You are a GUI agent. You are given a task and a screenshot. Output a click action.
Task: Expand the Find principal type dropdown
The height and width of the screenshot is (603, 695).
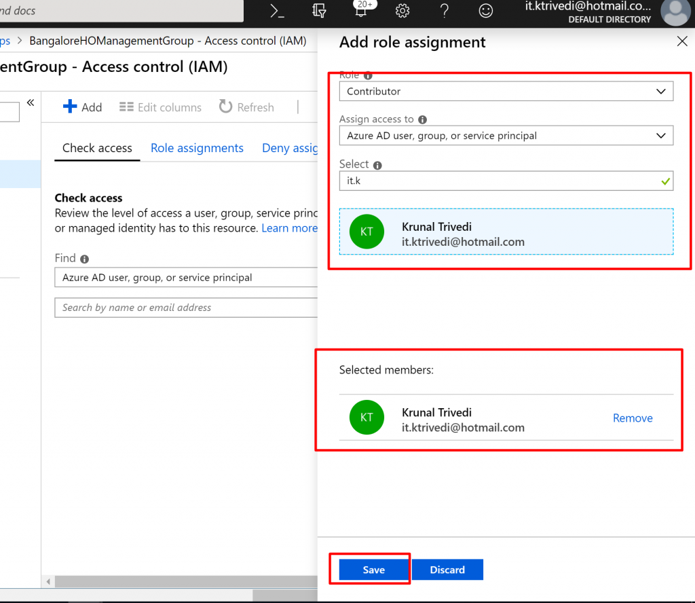187,277
